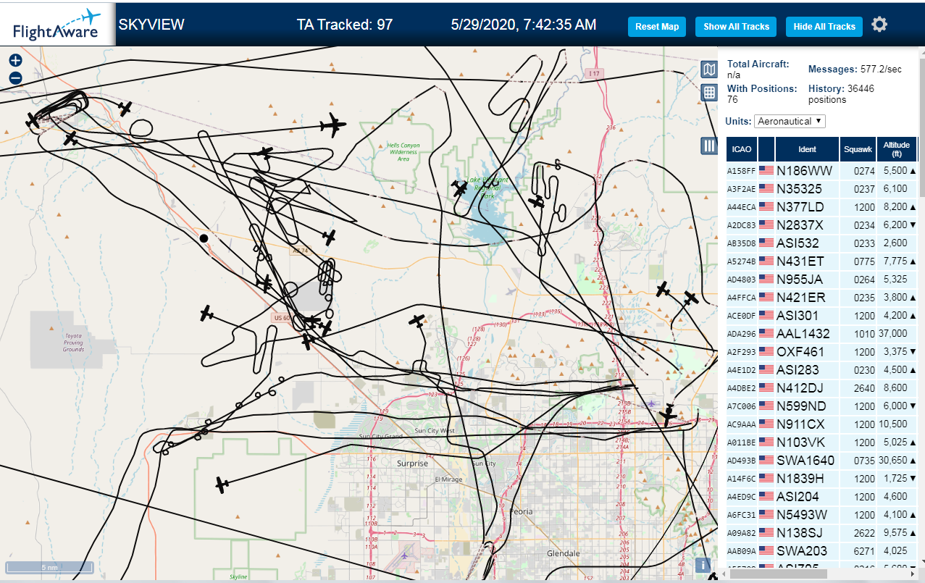The height and width of the screenshot is (583, 925).
Task: Sort table by Altitude column
Action: 897,149
